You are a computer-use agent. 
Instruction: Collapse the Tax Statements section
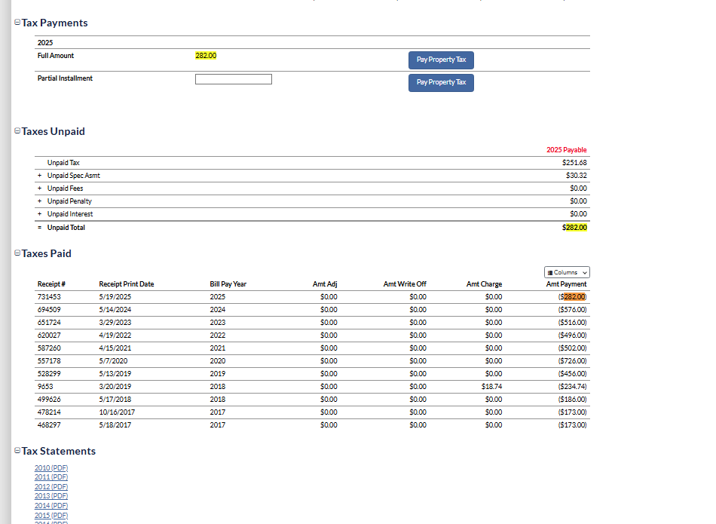[17, 452]
